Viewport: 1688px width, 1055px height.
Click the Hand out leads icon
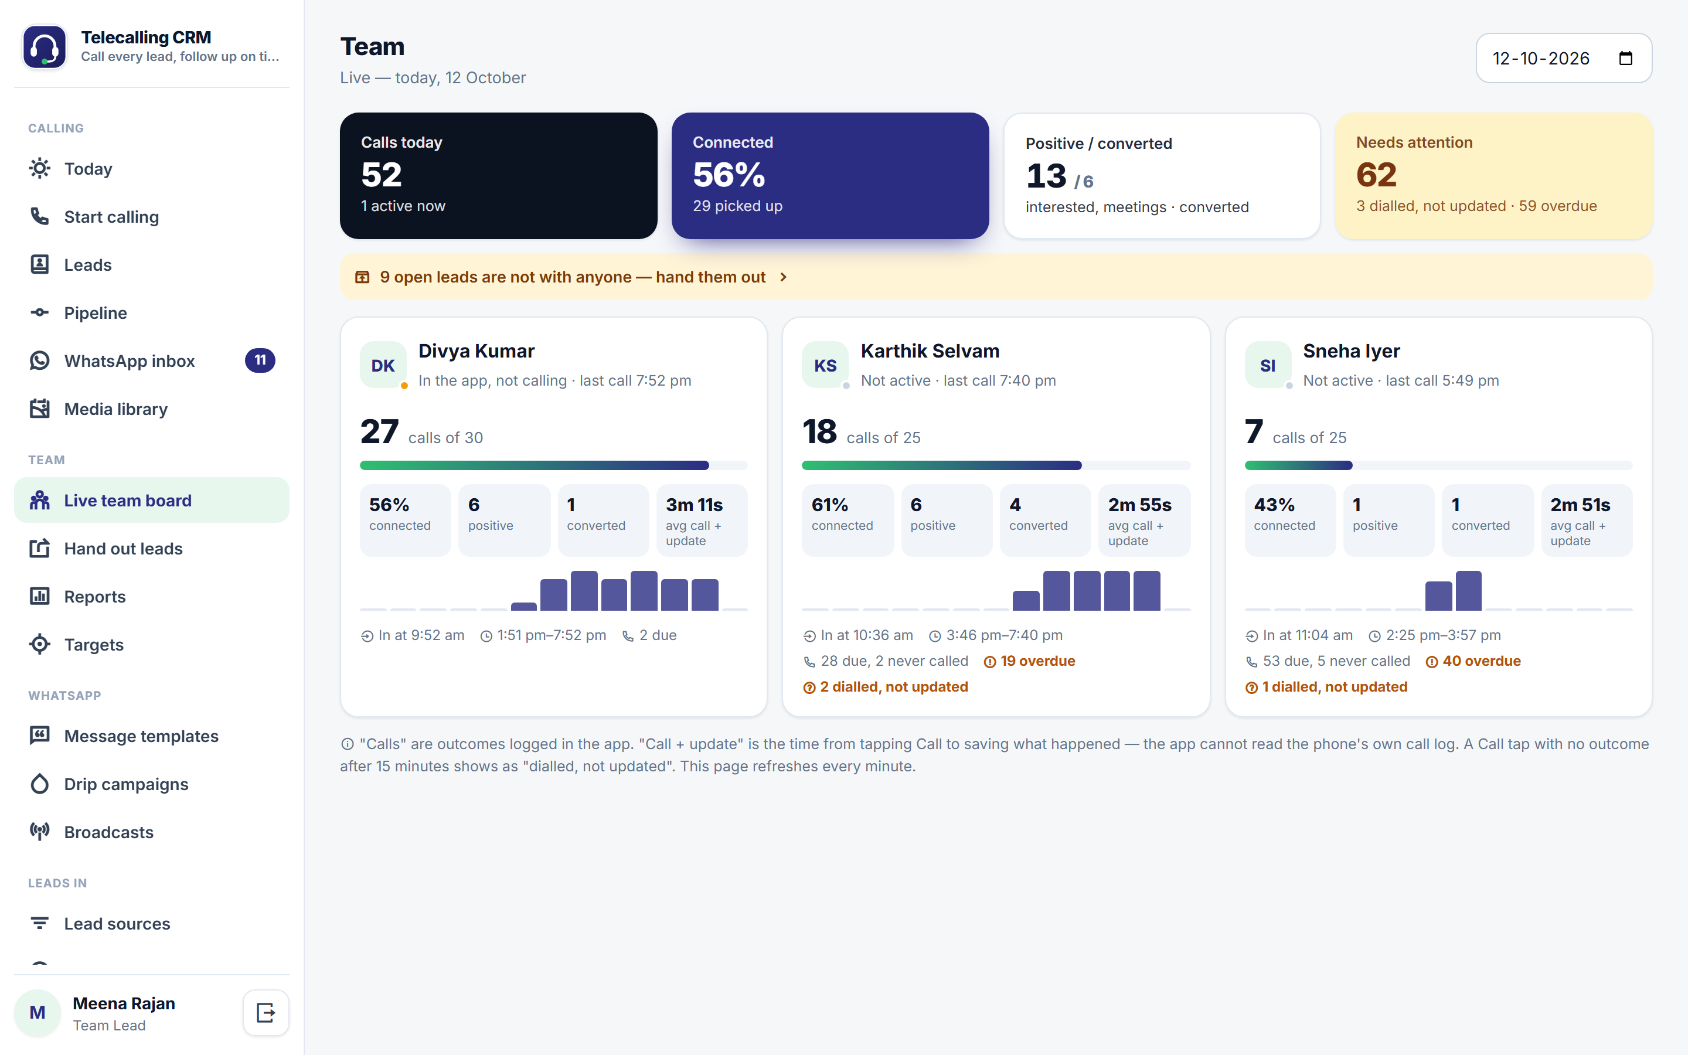pos(40,549)
